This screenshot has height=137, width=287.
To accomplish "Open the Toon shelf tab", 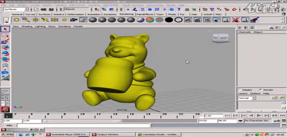I will 160,14.
